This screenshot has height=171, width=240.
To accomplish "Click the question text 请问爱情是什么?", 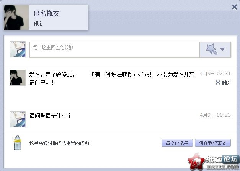I will pyautogui.click(x=50, y=116).
